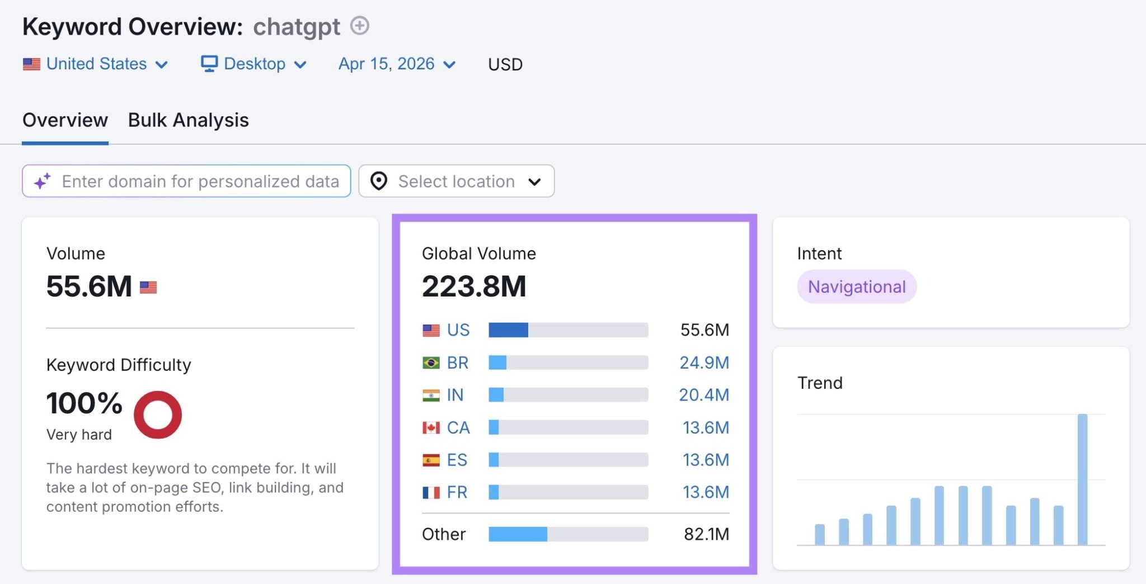Click the US flag next to 55.6M Volume
The image size is (1146, 584).
[149, 287]
